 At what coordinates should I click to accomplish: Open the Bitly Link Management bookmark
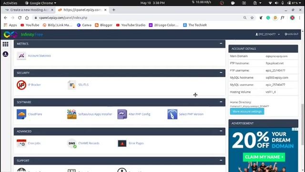point(58,25)
